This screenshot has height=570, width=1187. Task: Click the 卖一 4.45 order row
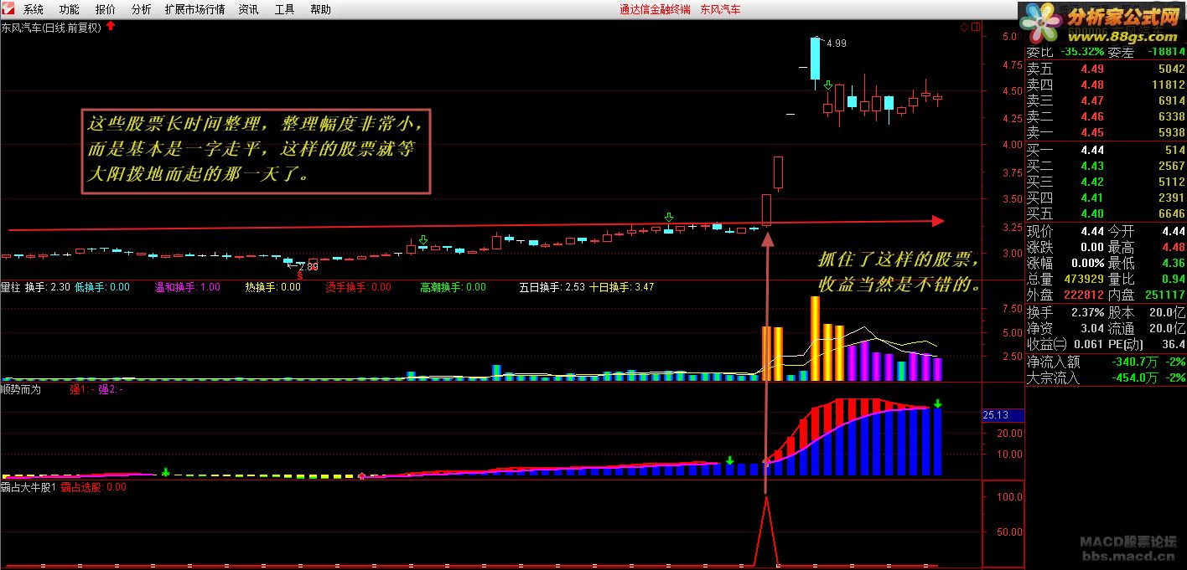[x=1106, y=132]
